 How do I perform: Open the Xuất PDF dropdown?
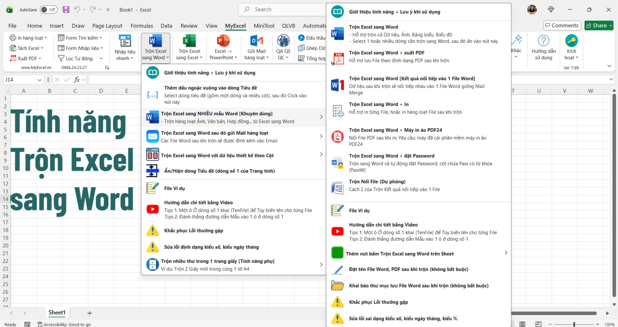coord(25,58)
